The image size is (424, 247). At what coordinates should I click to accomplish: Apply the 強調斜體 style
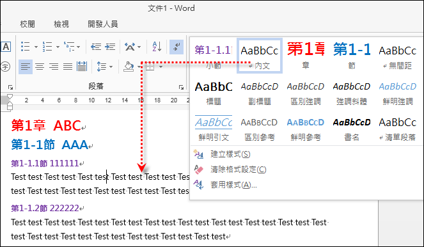(352, 93)
